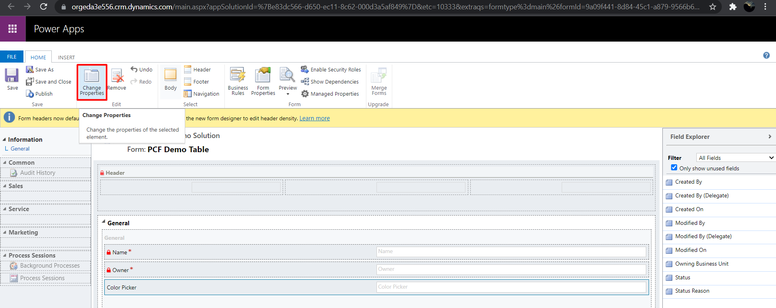Screen dimensions: 776x308
Task: Collapse the General section on the form
Action: 104,222
